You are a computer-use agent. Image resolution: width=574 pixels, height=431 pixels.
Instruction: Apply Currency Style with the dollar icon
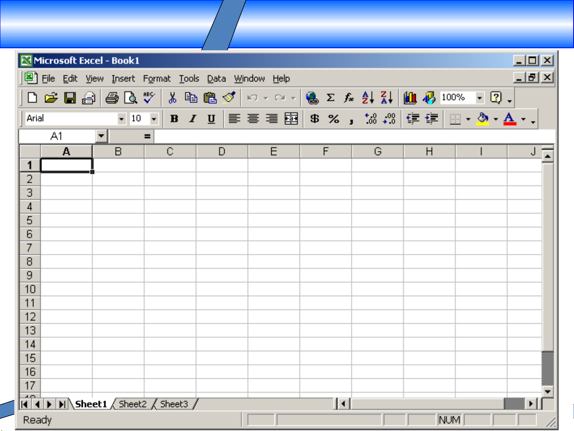click(x=315, y=119)
